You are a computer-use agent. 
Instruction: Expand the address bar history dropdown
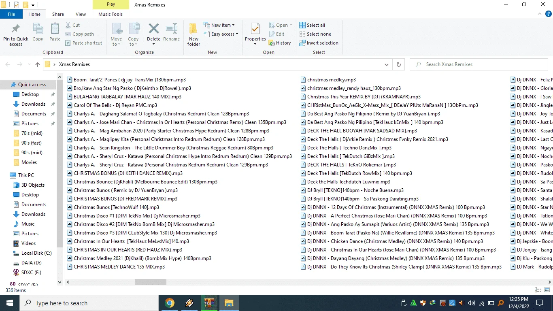(387, 64)
